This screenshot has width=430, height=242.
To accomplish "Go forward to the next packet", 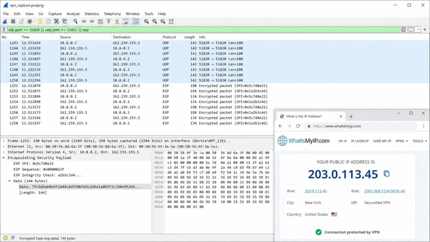I will pyautogui.click(x=92, y=22).
